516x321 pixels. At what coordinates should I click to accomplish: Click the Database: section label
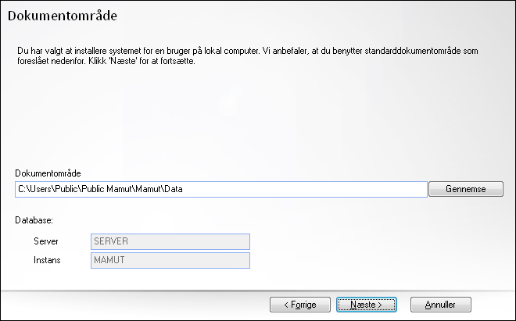click(x=34, y=220)
